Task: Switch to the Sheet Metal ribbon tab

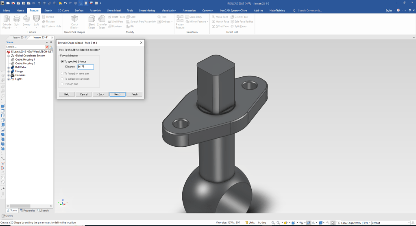Action: click(113, 11)
